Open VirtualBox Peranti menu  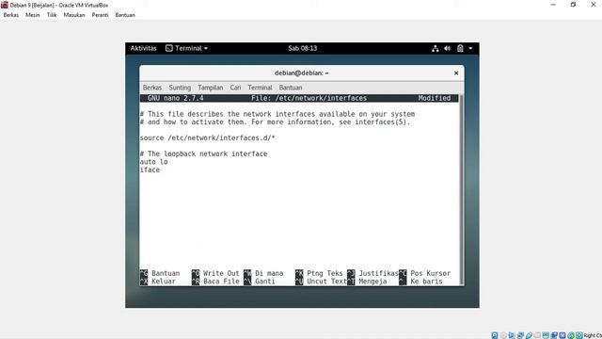click(x=101, y=15)
